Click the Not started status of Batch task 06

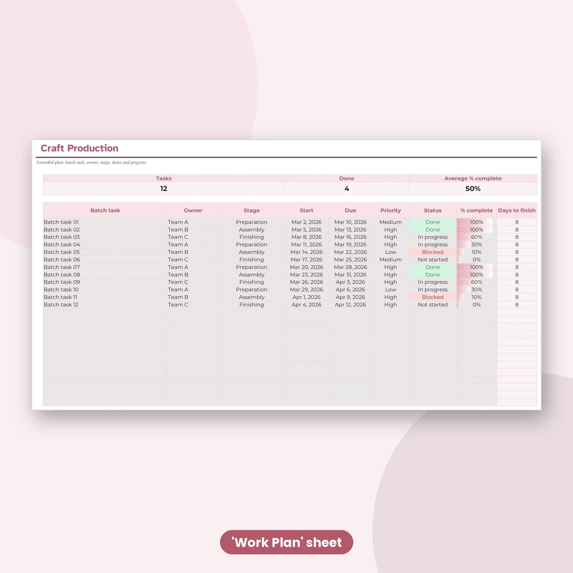[x=433, y=260]
